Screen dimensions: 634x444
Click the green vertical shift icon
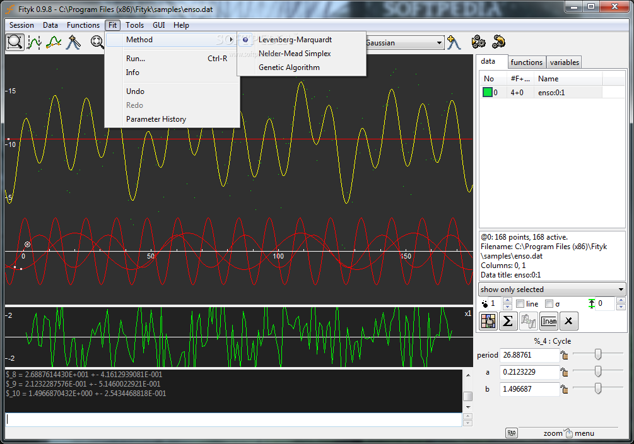[592, 303]
